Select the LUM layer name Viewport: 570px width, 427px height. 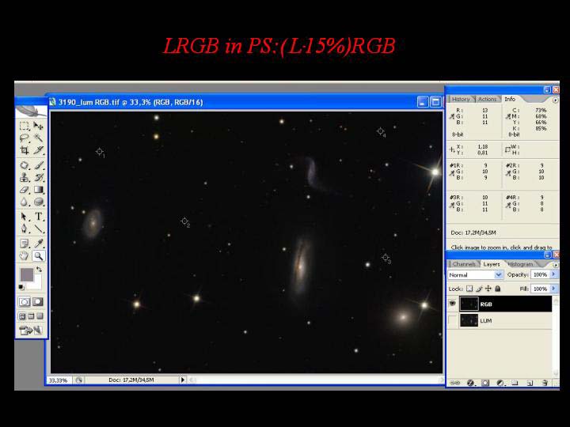coord(486,320)
